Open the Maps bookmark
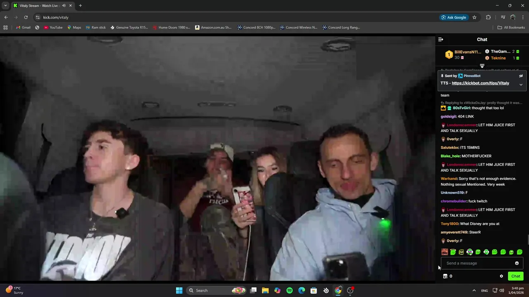 [x=74, y=28]
